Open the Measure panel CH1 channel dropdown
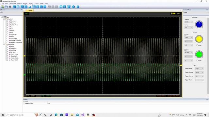This screenshot has width=209, height=117. (11, 12)
